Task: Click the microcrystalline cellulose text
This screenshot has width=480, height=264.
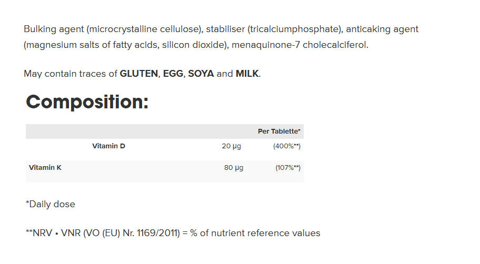Action: (144, 29)
